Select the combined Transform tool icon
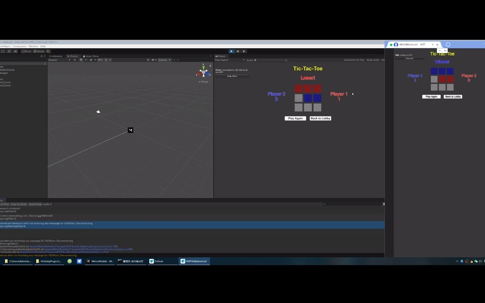 [9, 51]
